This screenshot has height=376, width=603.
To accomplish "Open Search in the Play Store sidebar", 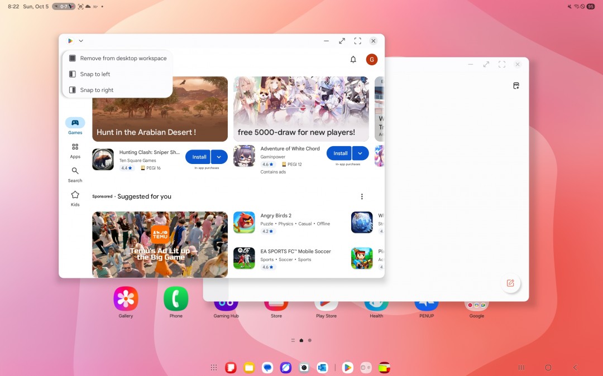I will point(75,175).
